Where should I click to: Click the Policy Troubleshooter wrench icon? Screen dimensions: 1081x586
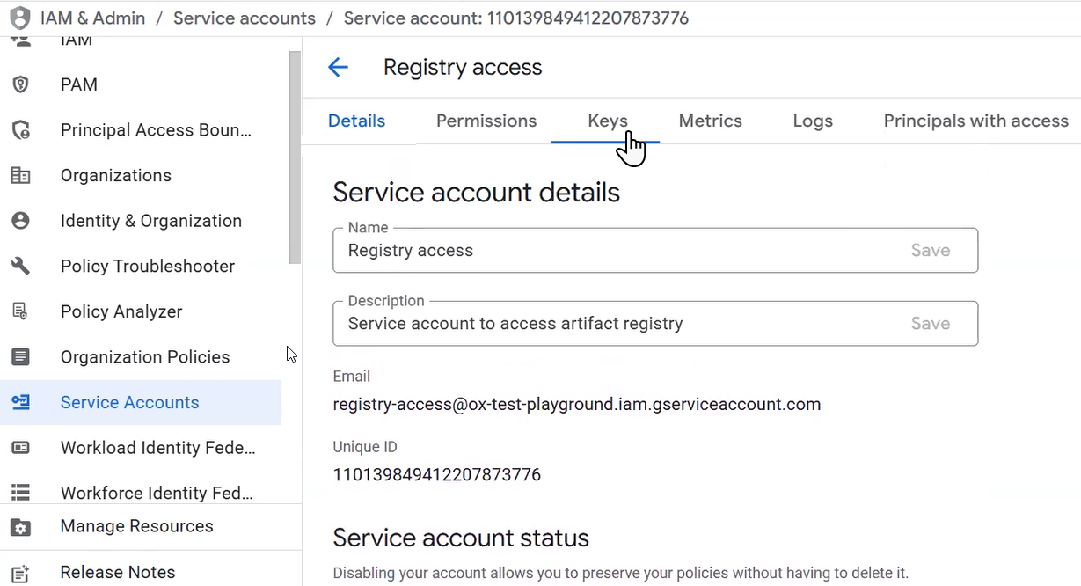pos(20,267)
